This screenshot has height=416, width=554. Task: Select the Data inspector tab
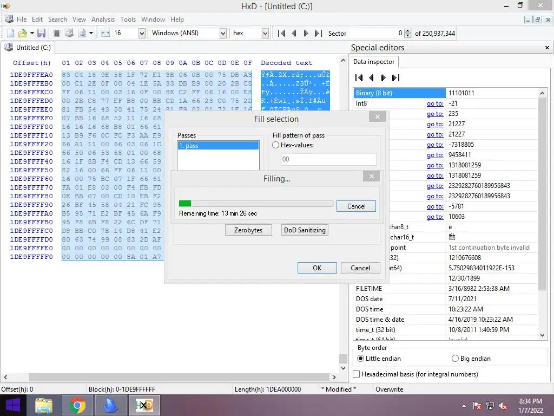point(374,62)
